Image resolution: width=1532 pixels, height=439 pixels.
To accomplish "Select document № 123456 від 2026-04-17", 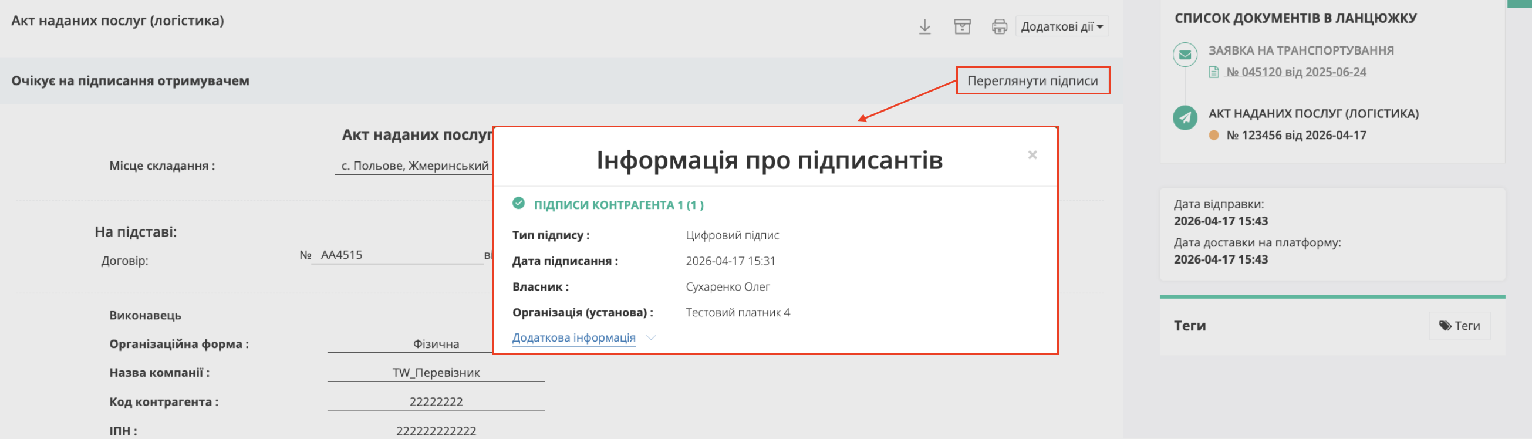I will [1296, 136].
